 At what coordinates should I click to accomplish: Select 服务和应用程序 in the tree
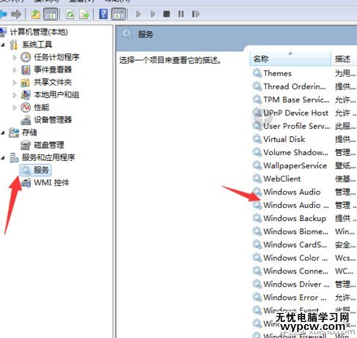(48, 157)
